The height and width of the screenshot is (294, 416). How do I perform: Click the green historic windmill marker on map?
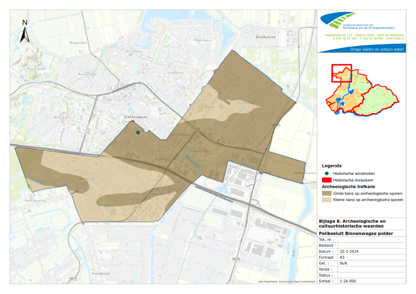(x=138, y=132)
